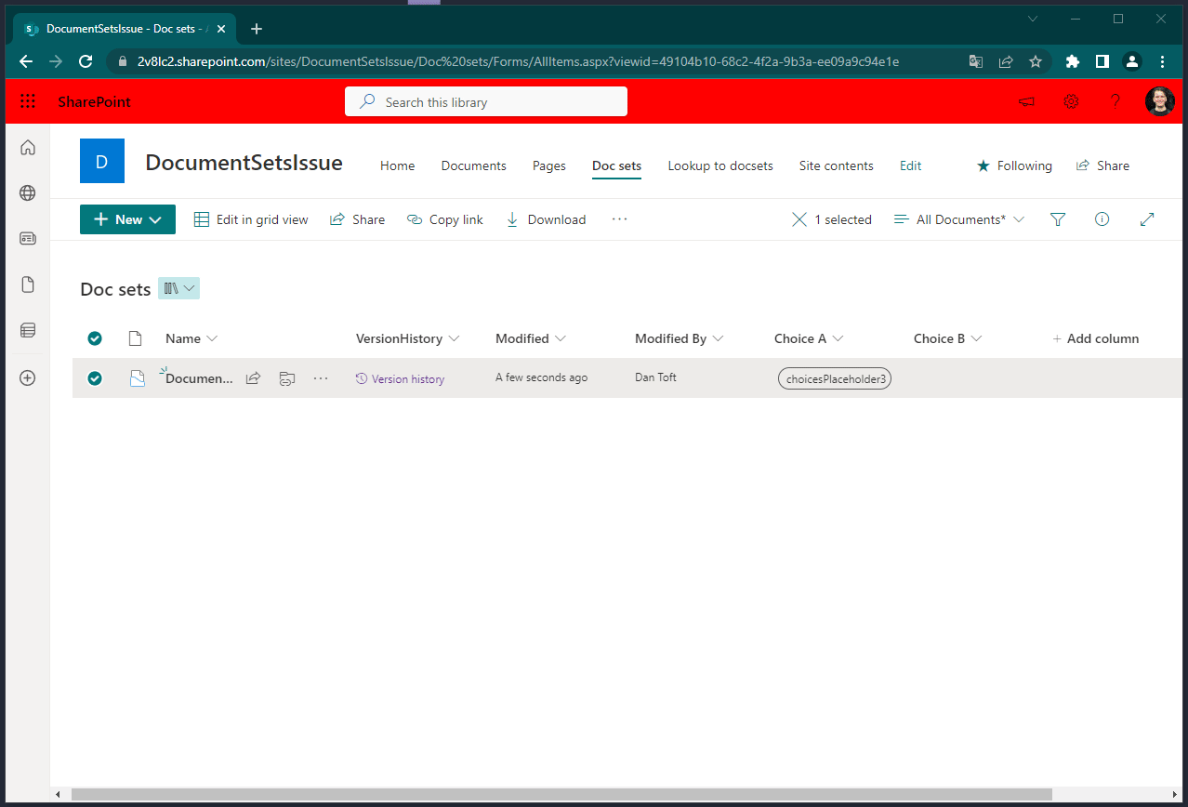Open the library switcher dropdown beside Doc sets
This screenshot has width=1188, height=807.
click(179, 288)
